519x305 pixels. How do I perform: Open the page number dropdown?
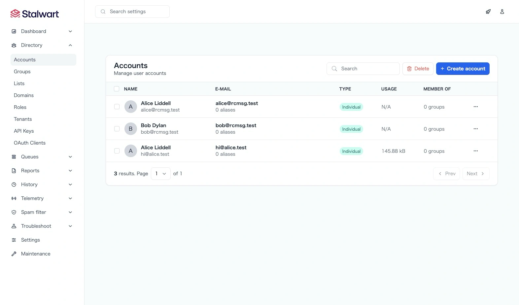(160, 174)
